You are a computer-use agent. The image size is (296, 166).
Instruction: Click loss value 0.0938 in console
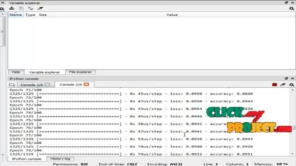click(194, 139)
